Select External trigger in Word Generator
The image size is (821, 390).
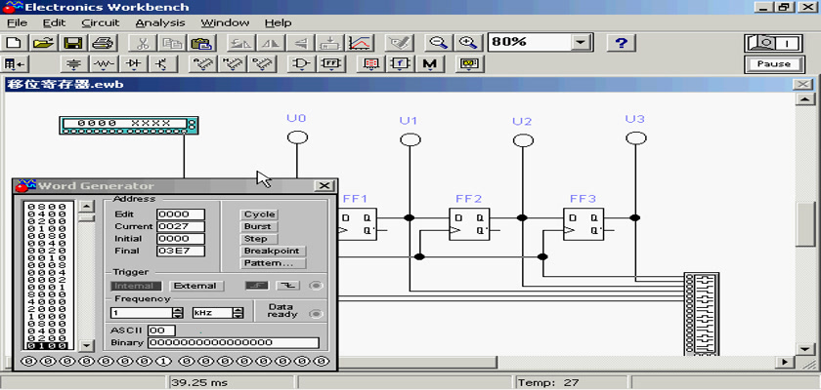(x=195, y=286)
